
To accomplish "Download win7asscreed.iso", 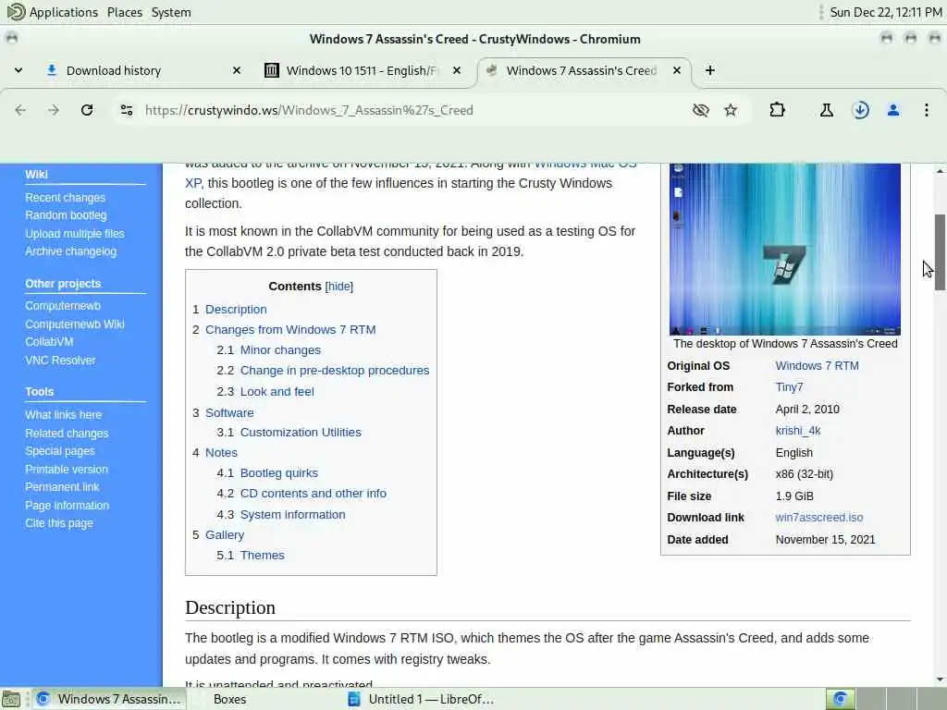I will (x=819, y=518).
